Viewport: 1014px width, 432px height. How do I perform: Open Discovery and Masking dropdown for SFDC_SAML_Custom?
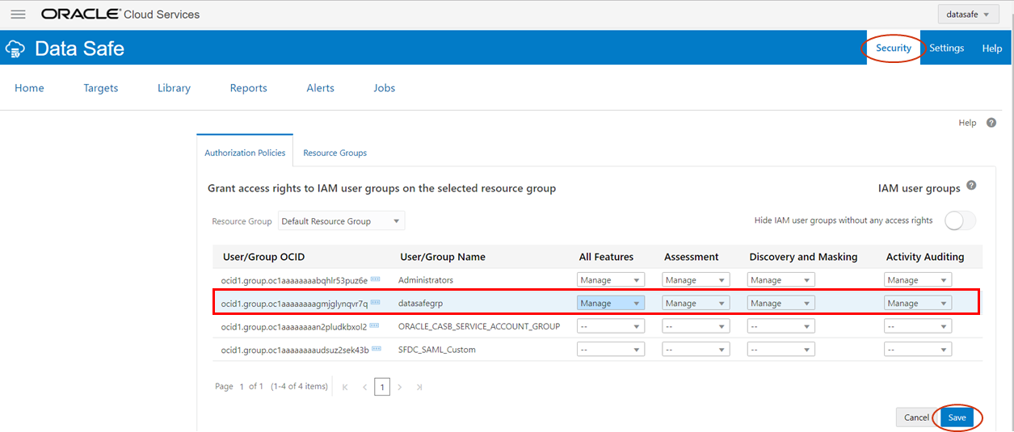point(781,350)
